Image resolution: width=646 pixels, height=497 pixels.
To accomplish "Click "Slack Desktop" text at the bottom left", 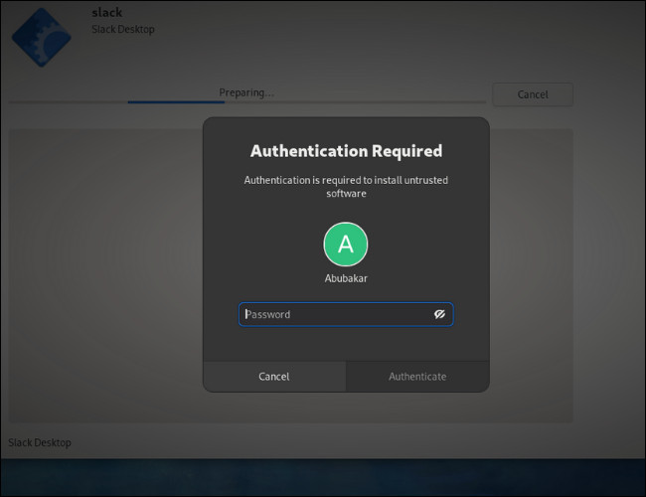I will [x=40, y=442].
